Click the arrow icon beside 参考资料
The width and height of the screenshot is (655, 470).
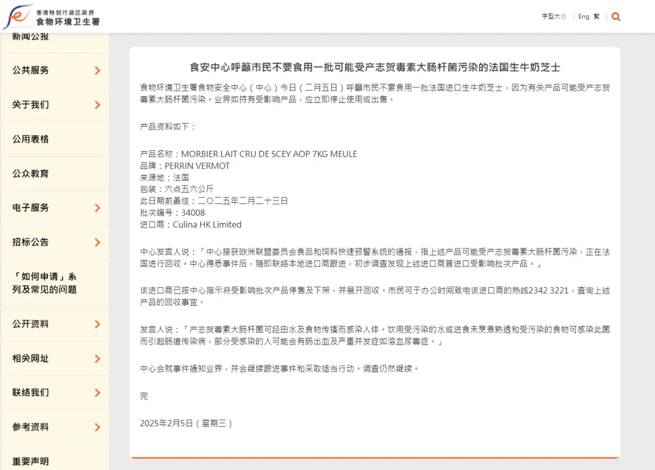97,428
